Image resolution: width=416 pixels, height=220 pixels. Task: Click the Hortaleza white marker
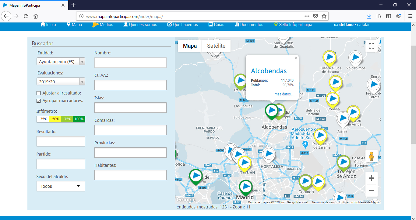point(269,155)
